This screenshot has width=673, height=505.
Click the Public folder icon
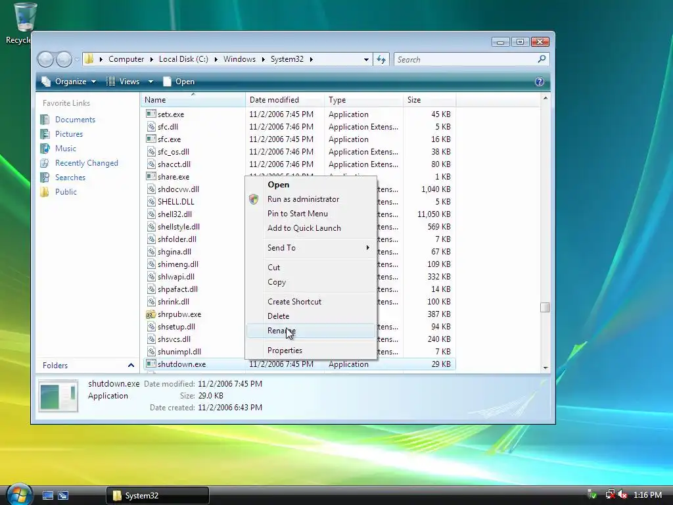coord(45,192)
